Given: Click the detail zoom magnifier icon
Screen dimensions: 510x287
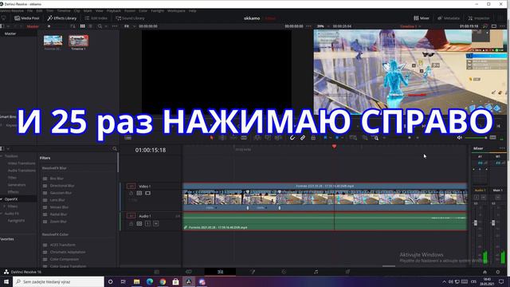Looking at the screenshot, I should pos(375,138).
